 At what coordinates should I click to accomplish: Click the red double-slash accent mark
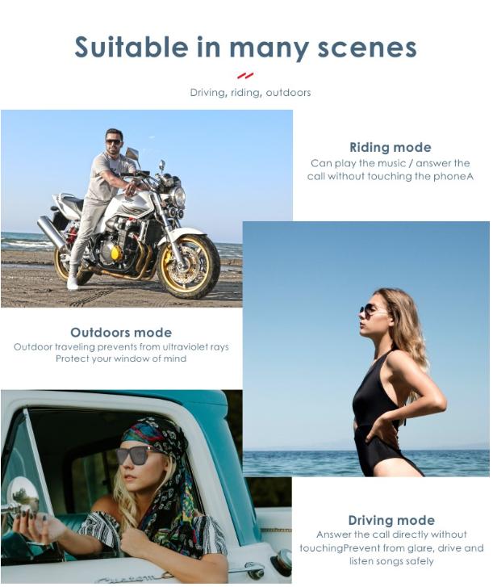tap(245, 76)
